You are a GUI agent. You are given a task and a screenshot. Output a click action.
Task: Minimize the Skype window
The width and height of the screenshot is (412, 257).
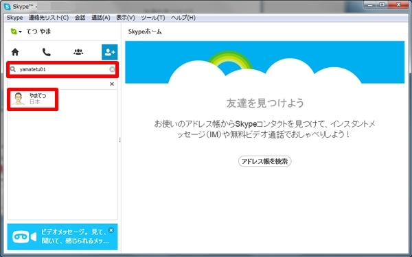coord(370,5)
